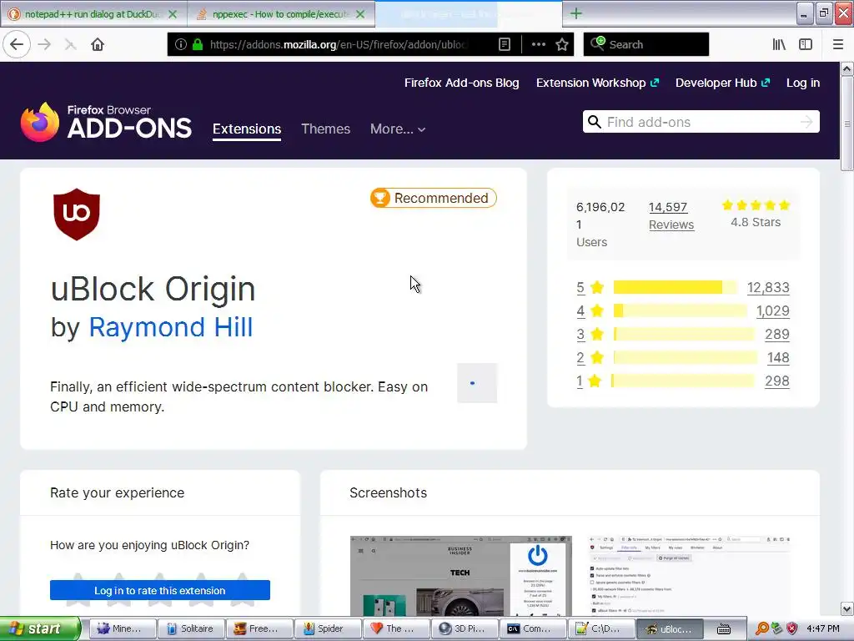
Task: Click red shield icon in system tray
Action: click(x=792, y=628)
